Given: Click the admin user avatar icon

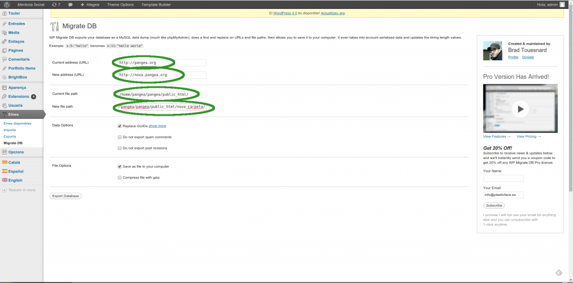Looking at the screenshot, I should 562,4.
